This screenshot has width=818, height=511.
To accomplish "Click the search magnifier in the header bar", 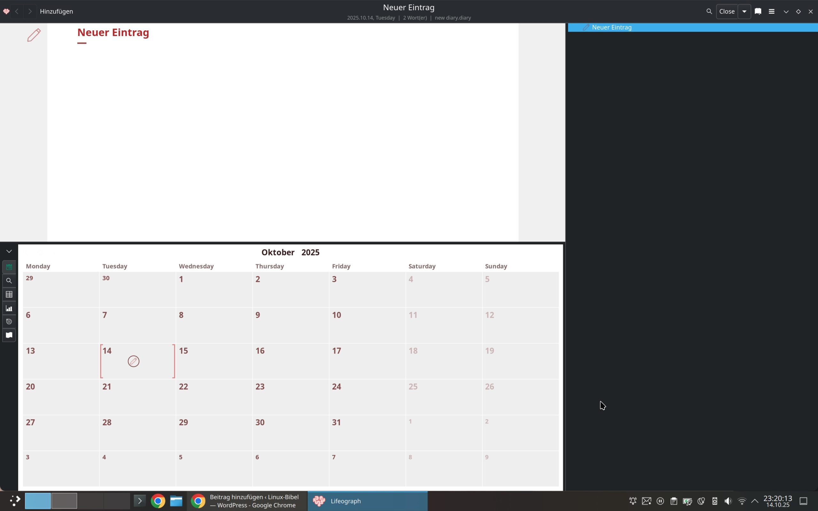I will coord(709,11).
